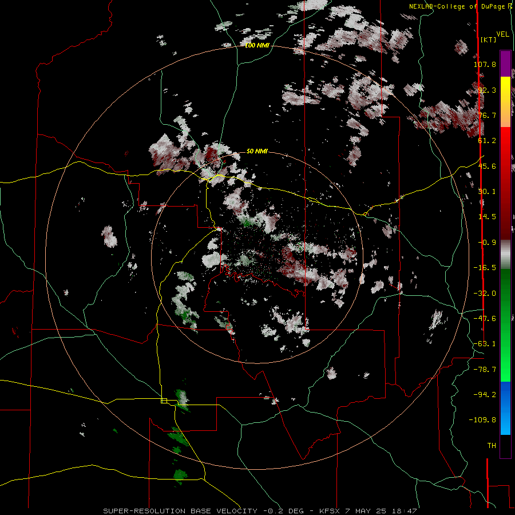Image resolution: width=515 pixels, height=515 pixels.
Task: Click the 50 NMI range ring label
Action: pos(257,151)
